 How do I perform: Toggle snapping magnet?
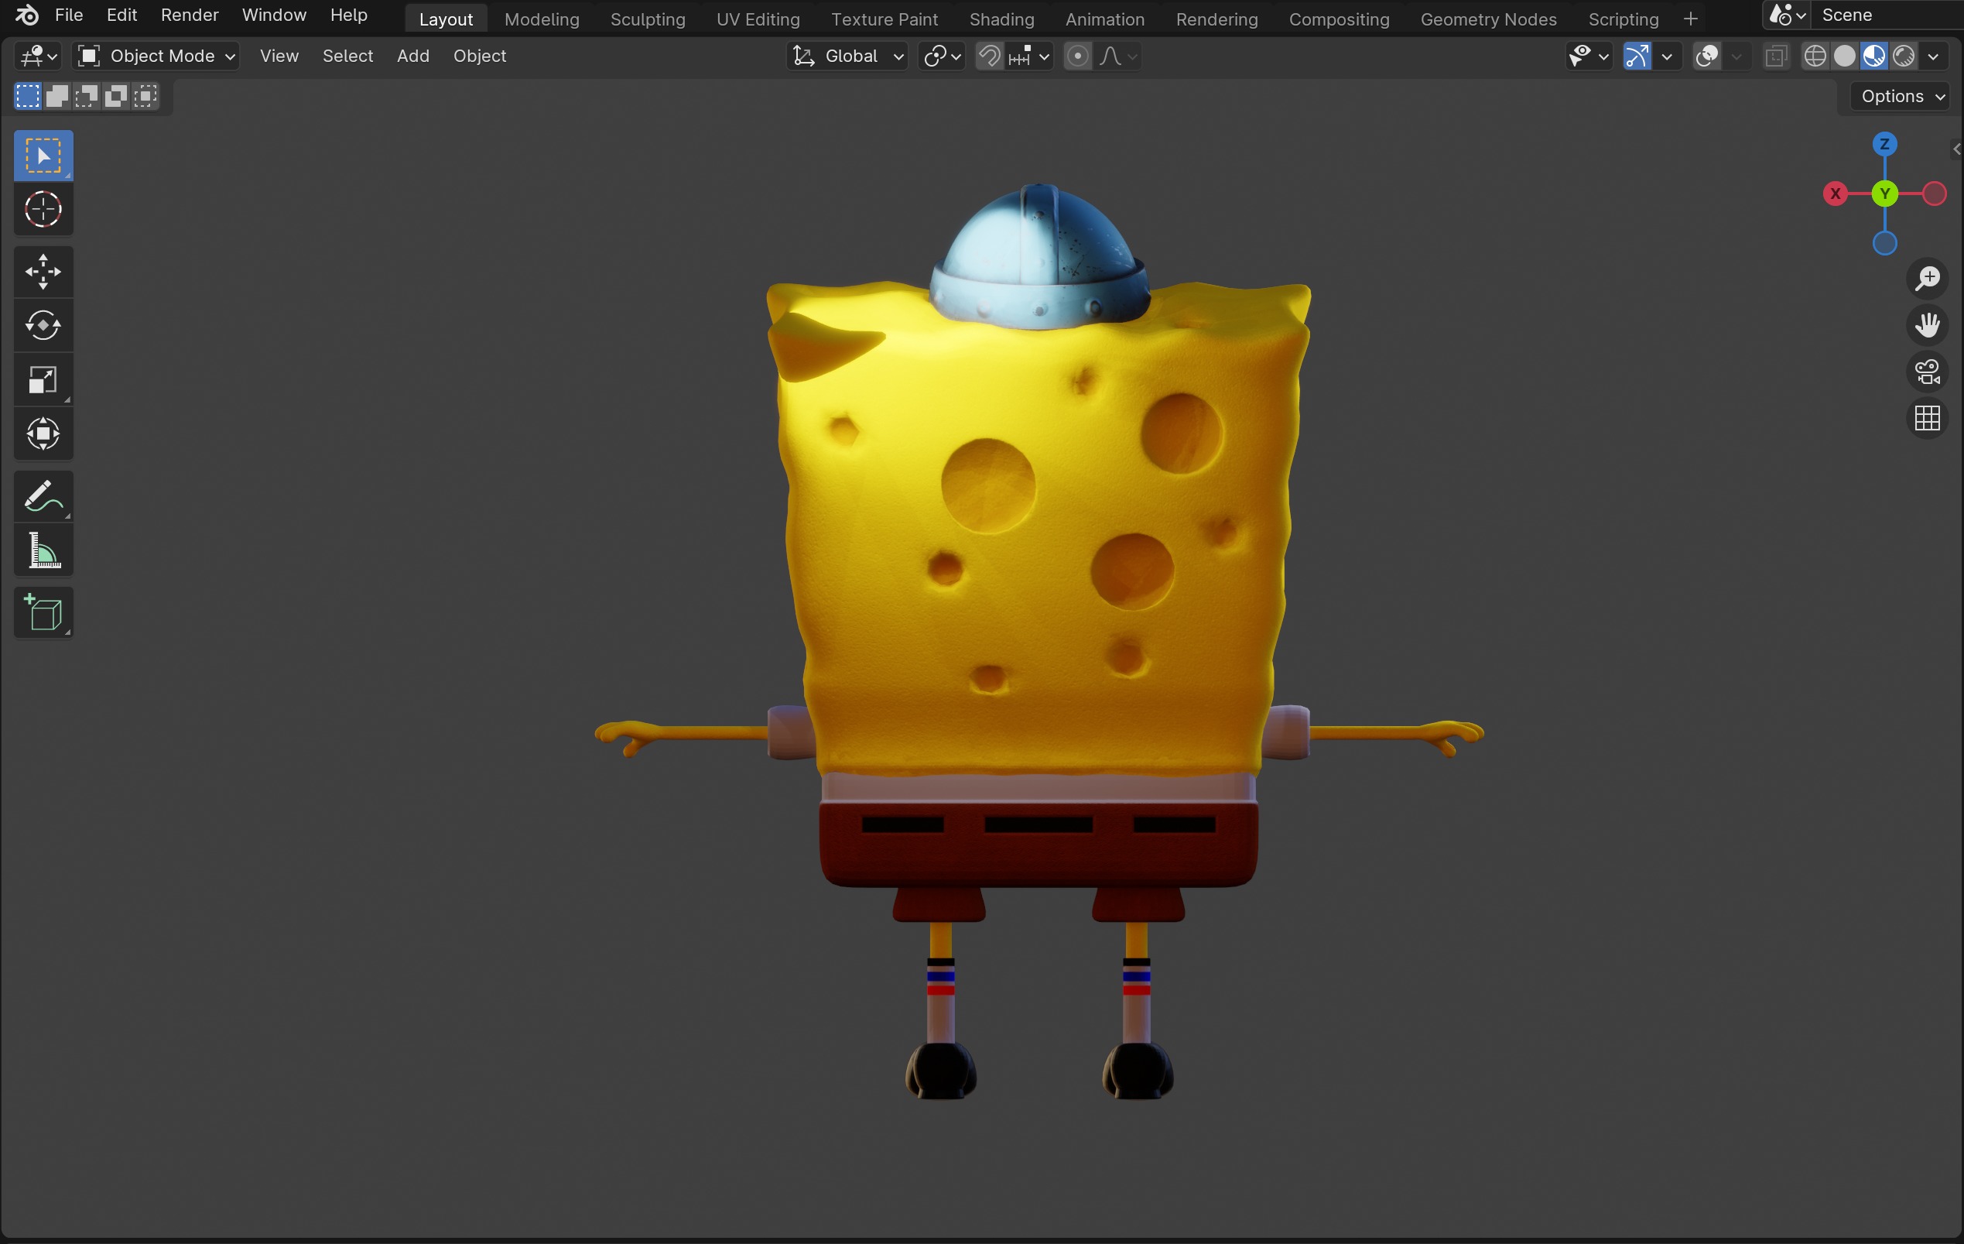click(x=989, y=56)
